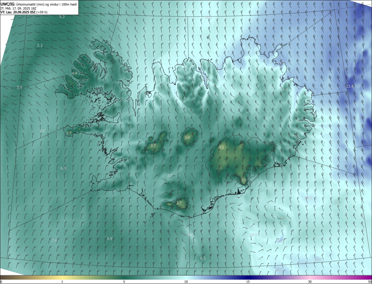Click the 3.1 value on Vatnajökull glacier
Image resolution: width=372 pixels, height=284 pixels.
(x=221, y=148)
